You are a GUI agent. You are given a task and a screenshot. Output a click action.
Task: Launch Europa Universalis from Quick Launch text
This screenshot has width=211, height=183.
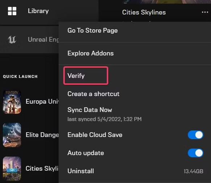42,101
